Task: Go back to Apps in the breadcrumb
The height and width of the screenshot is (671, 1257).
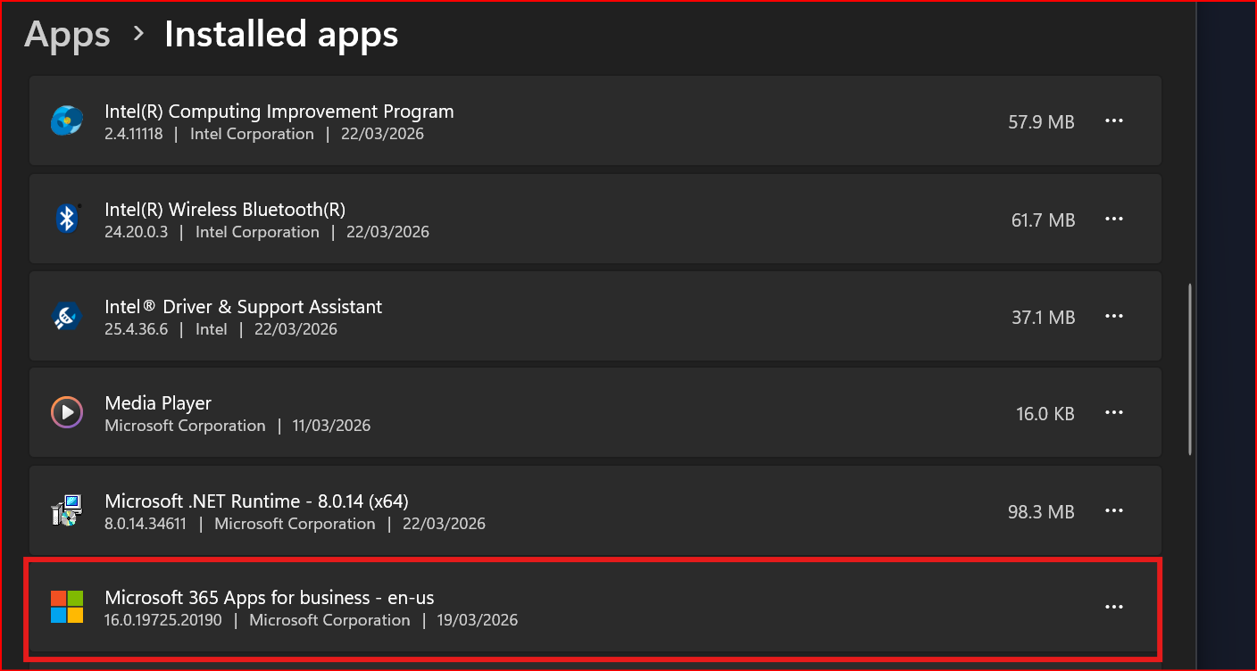Action: point(67,35)
